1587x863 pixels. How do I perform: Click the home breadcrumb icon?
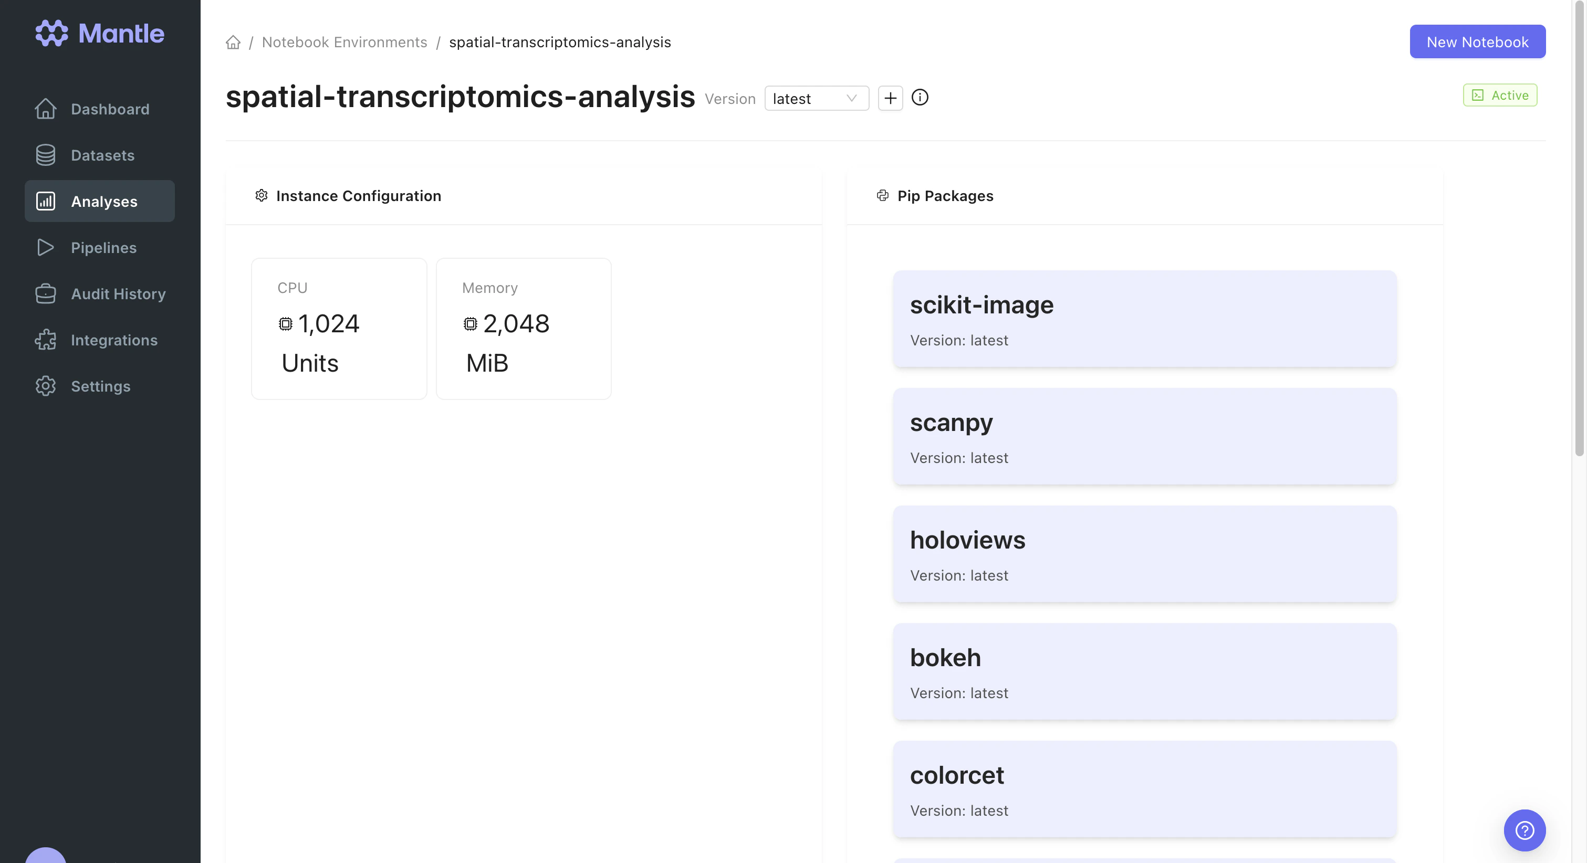[233, 42]
